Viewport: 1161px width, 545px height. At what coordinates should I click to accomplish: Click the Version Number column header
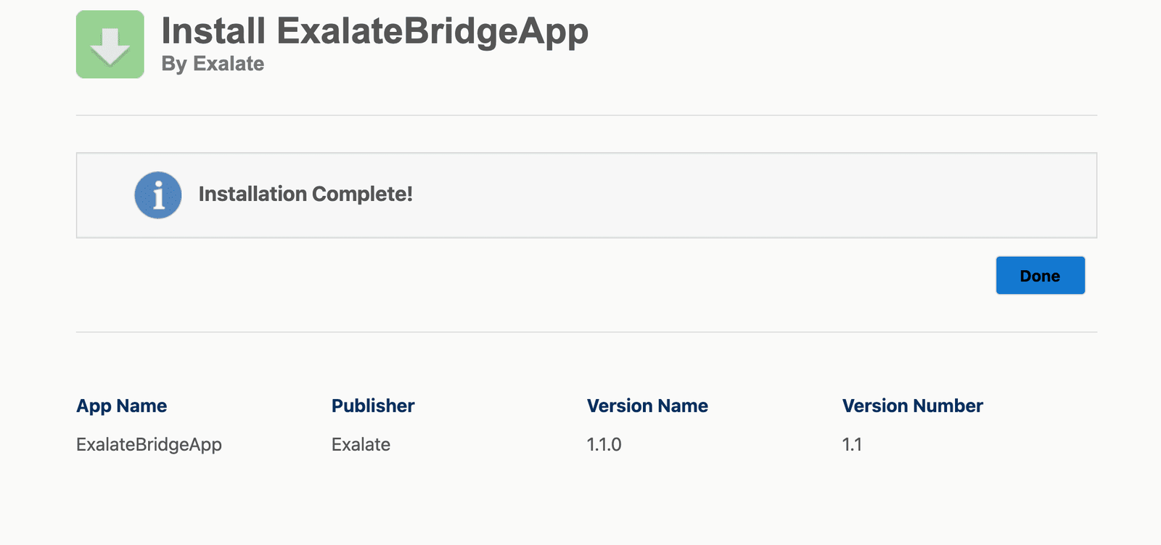(912, 406)
